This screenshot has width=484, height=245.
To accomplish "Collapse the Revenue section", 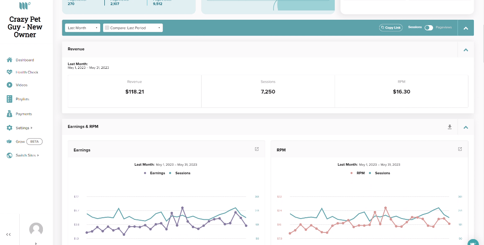I will 466,50.
